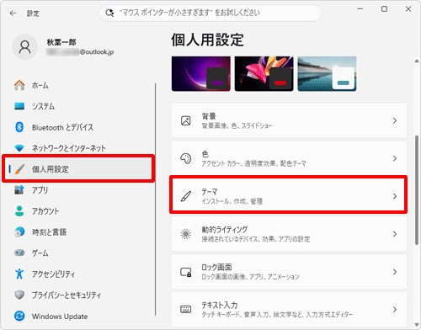This screenshot has width=421, height=330.
Task: Click the アクセシビリティ figure icon
Action: click(x=19, y=274)
